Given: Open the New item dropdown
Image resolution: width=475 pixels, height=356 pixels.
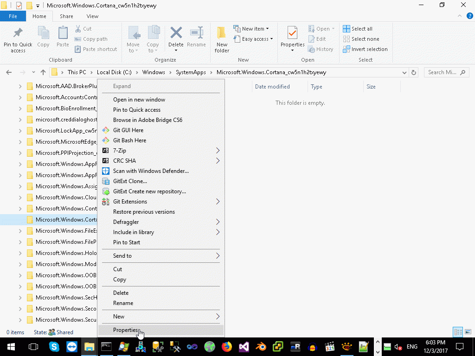Looking at the screenshot, I should (x=251, y=29).
